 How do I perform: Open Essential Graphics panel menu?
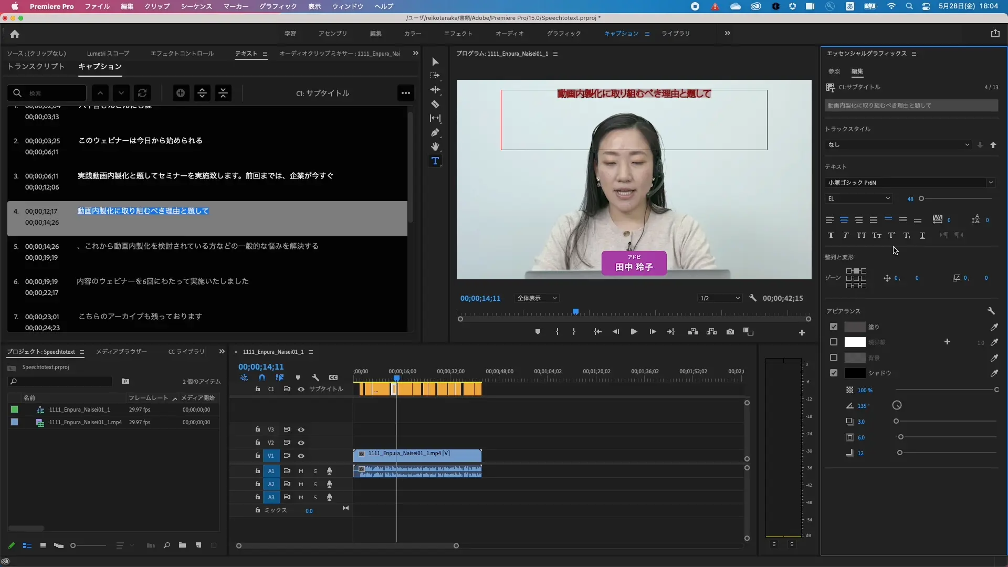914,54
